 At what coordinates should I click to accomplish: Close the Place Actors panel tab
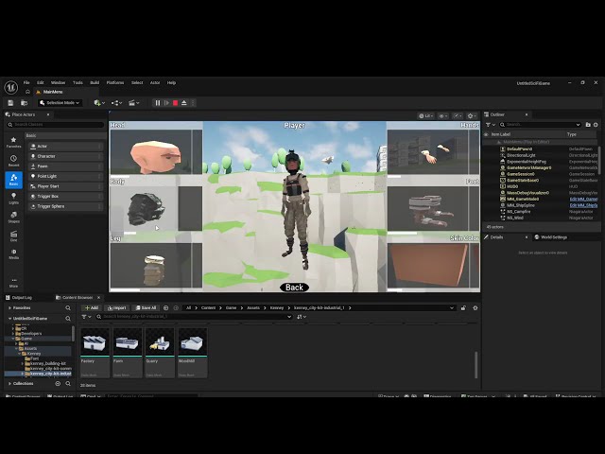[x=48, y=114]
